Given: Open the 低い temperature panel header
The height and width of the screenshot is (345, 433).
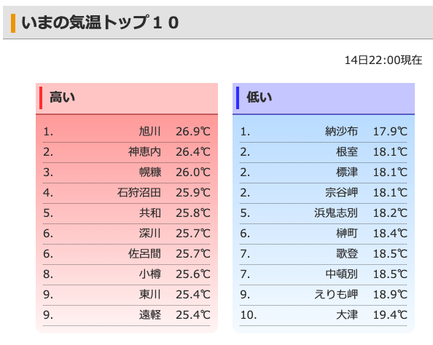Looking at the screenshot, I should pyautogui.click(x=324, y=98).
